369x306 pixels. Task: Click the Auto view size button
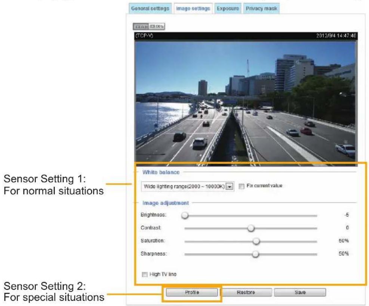point(141,26)
